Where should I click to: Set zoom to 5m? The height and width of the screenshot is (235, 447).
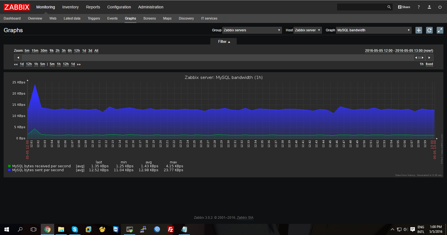(27, 51)
